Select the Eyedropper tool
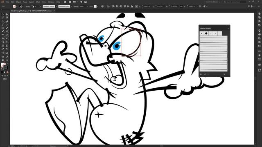Image resolution: width=262 pixels, height=147 pixels. pos(3,49)
